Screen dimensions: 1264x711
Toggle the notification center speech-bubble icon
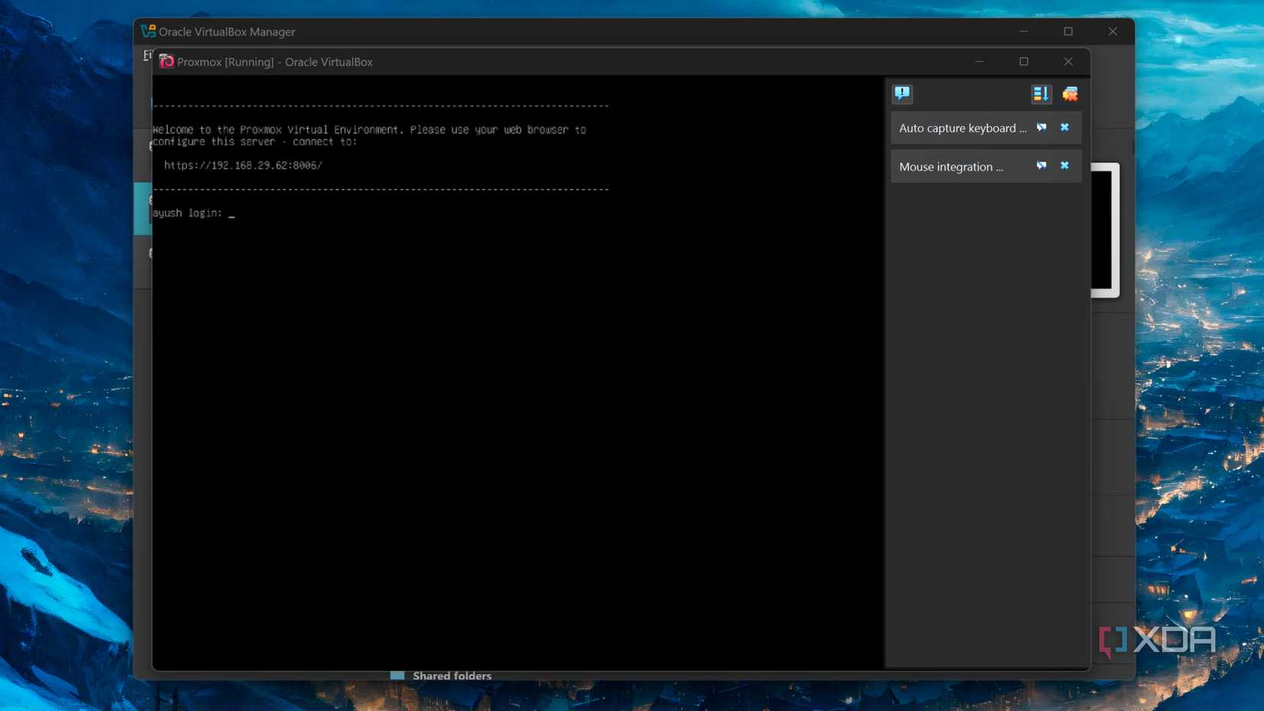902,93
